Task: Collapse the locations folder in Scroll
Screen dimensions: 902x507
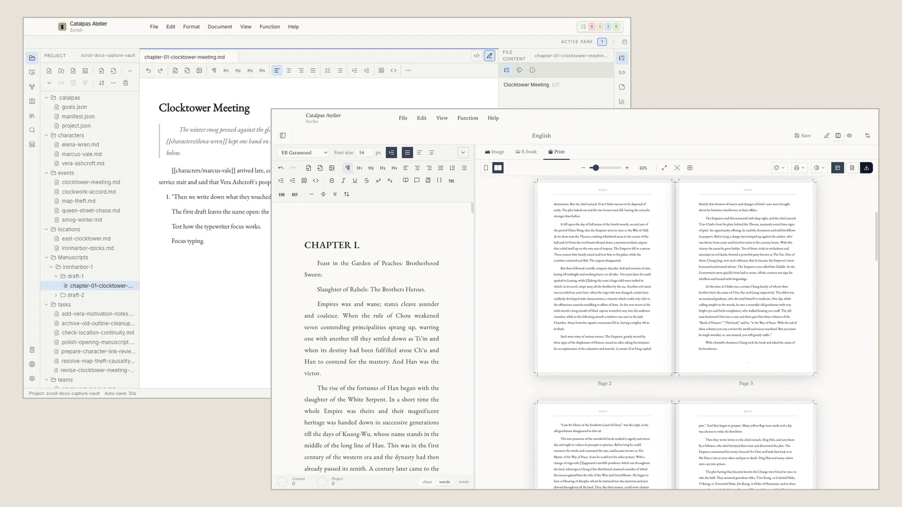Action: pyautogui.click(x=47, y=229)
